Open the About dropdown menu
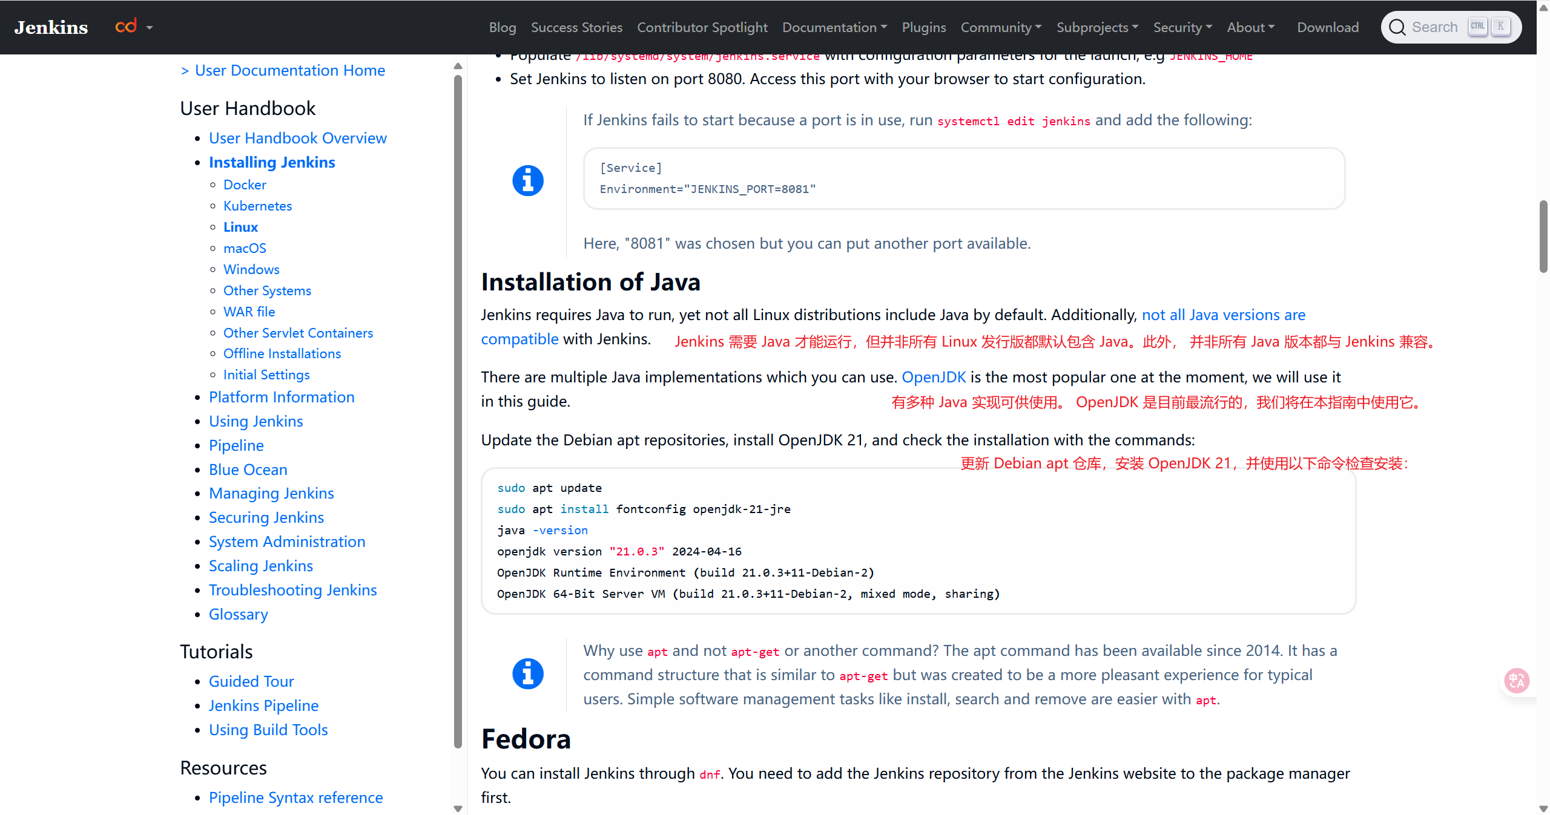This screenshot has width=1550, height=815. (1250, 27)
